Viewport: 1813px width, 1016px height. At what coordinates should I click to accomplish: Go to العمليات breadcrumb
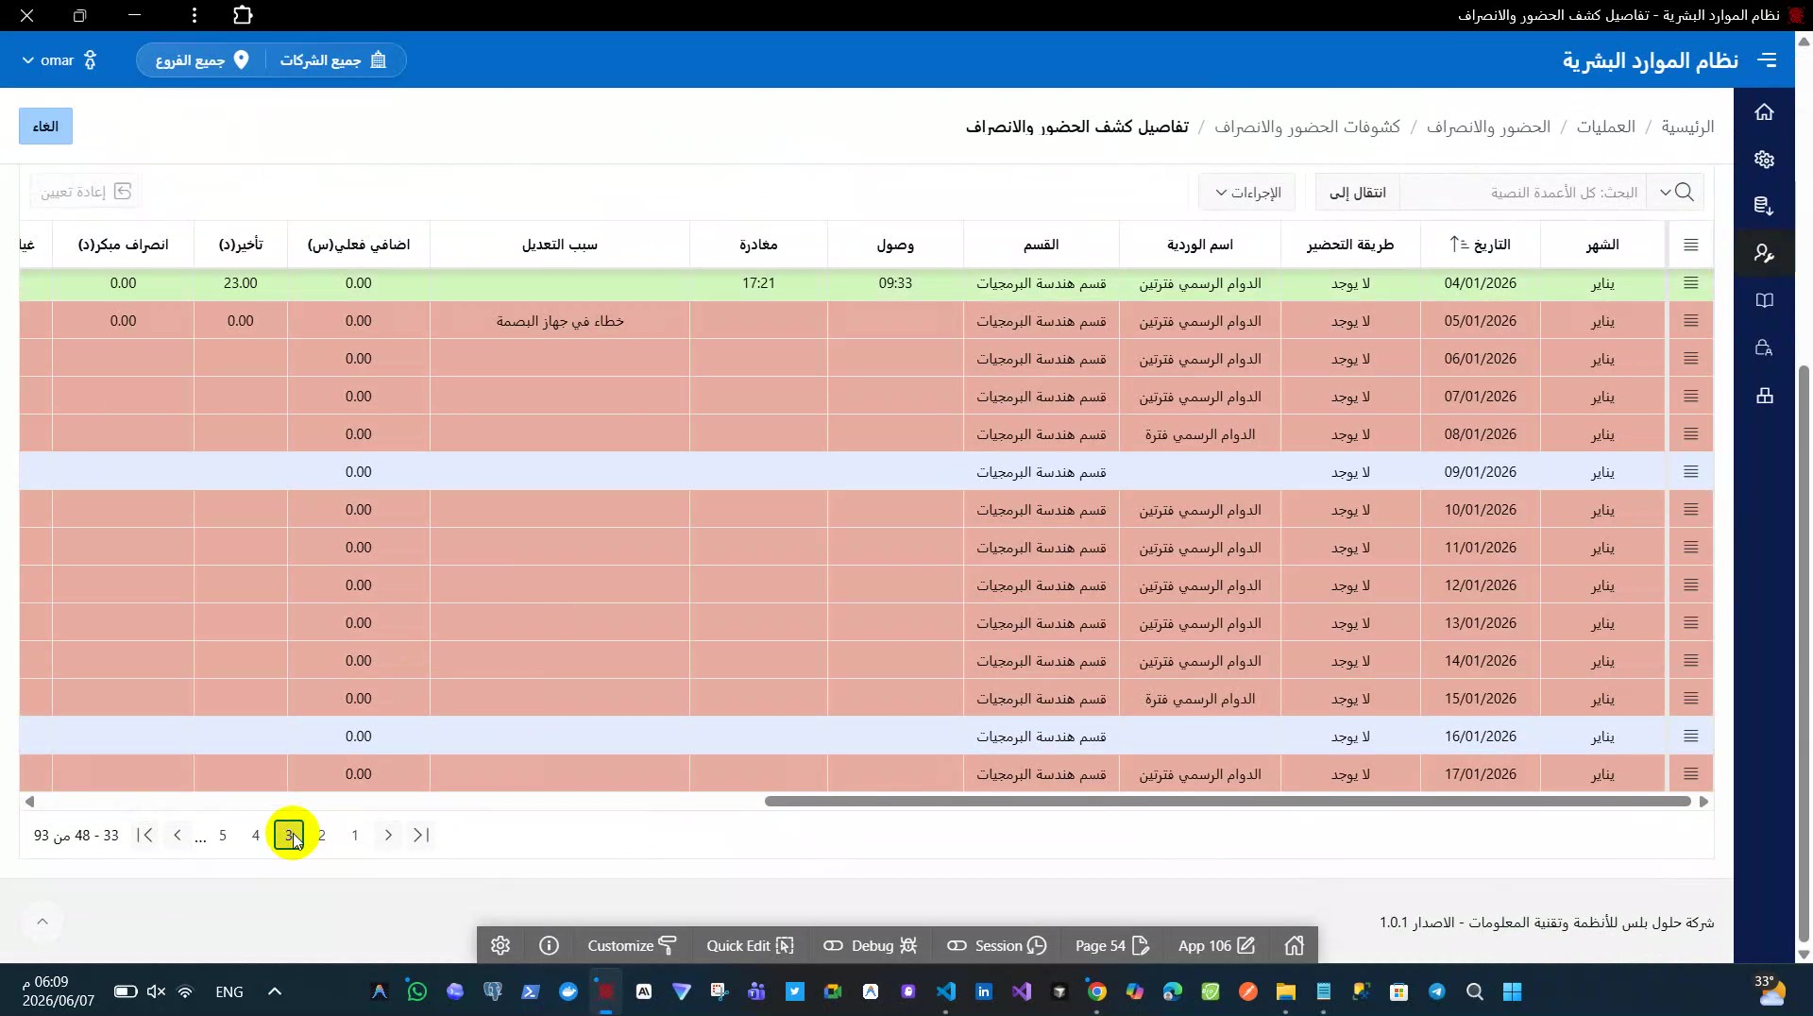pos(1605,127)
